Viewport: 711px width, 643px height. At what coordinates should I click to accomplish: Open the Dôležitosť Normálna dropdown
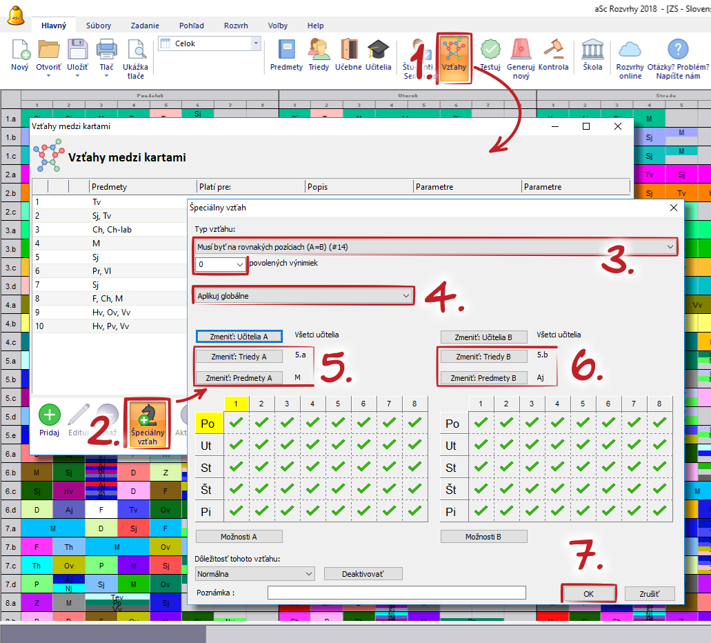(255, 573)
